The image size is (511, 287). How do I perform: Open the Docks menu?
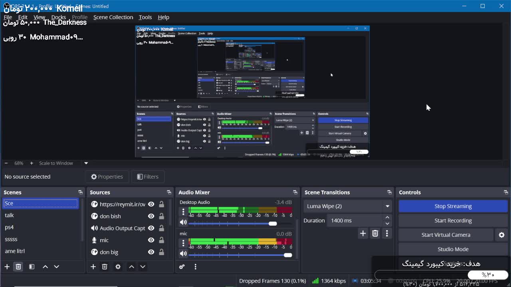pos(58,17)
